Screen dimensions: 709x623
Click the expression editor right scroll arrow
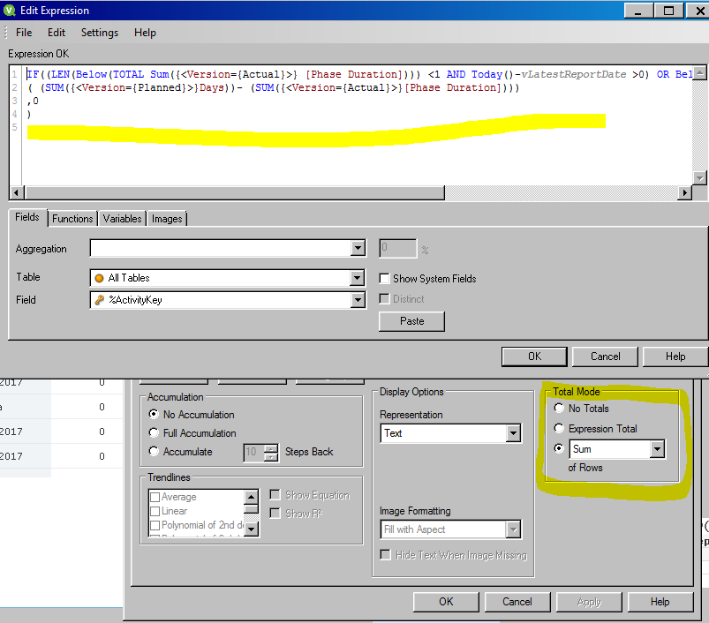[685, 193]
